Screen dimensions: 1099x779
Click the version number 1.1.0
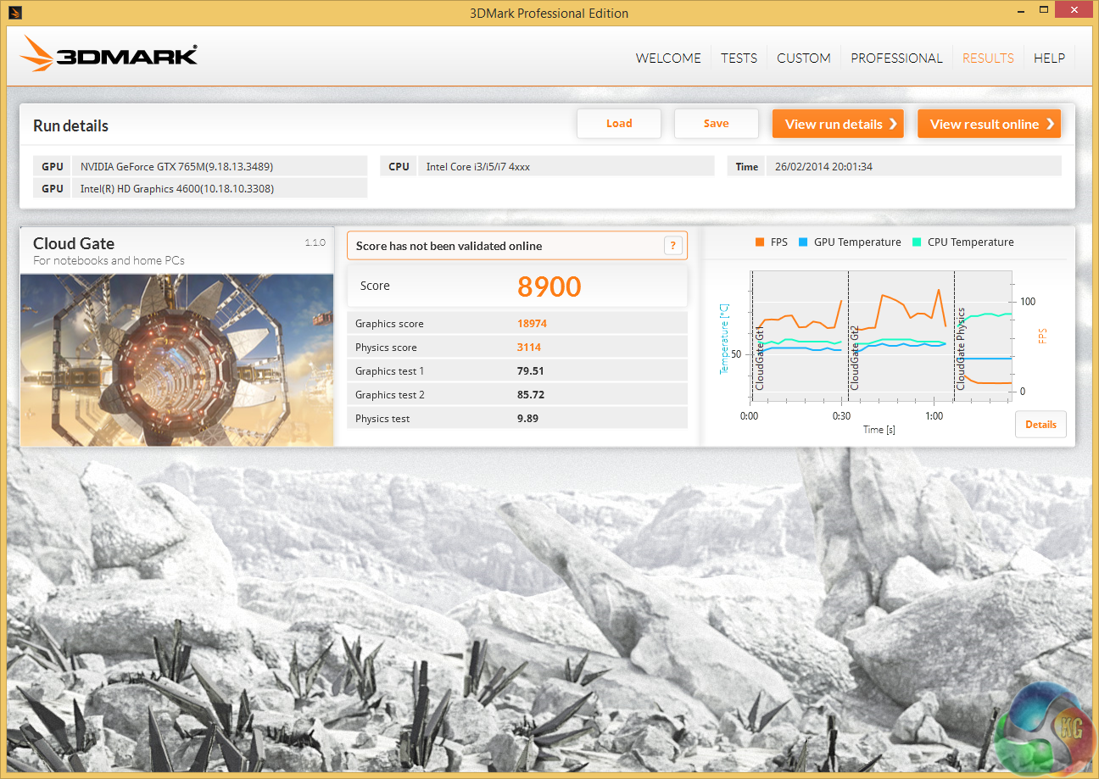[315, 242]
